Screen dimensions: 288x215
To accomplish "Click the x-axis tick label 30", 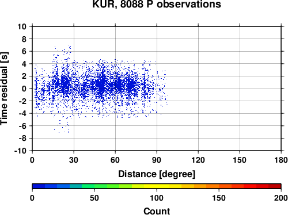I will (x=74, y=160).
